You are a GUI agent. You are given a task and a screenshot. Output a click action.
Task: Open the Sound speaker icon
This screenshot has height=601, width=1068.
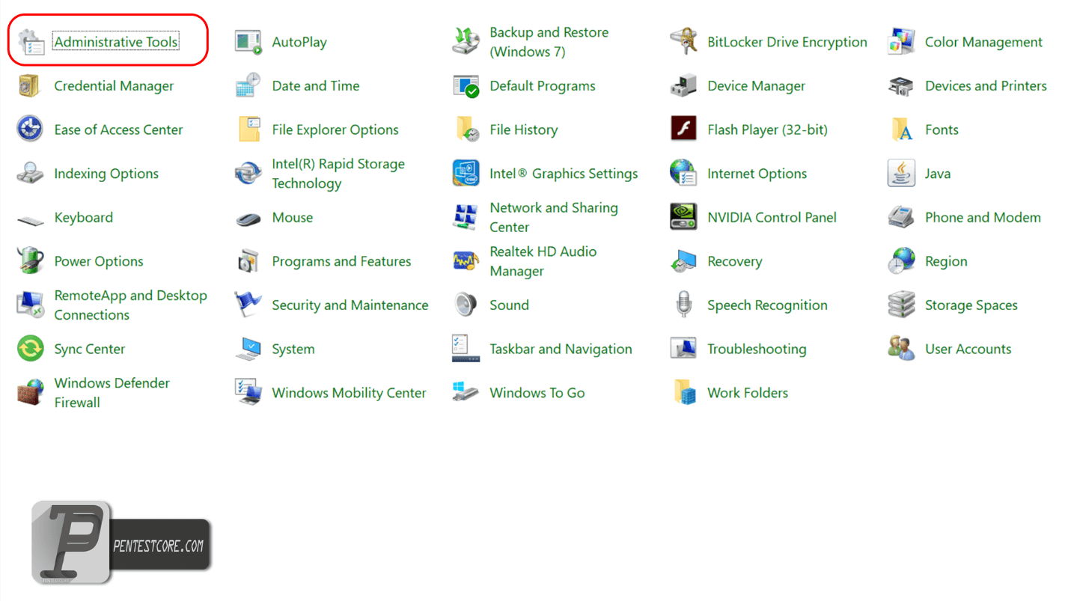466,305
